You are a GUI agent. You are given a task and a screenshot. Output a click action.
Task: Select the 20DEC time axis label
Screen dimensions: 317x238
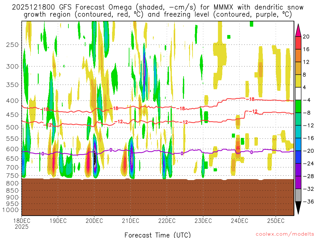[94, 221]
